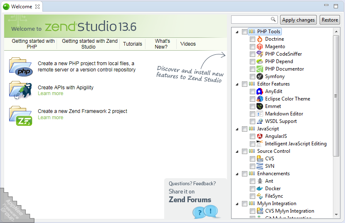
Task: Click the Magento logo icon
Action: [x=260, y=47]
